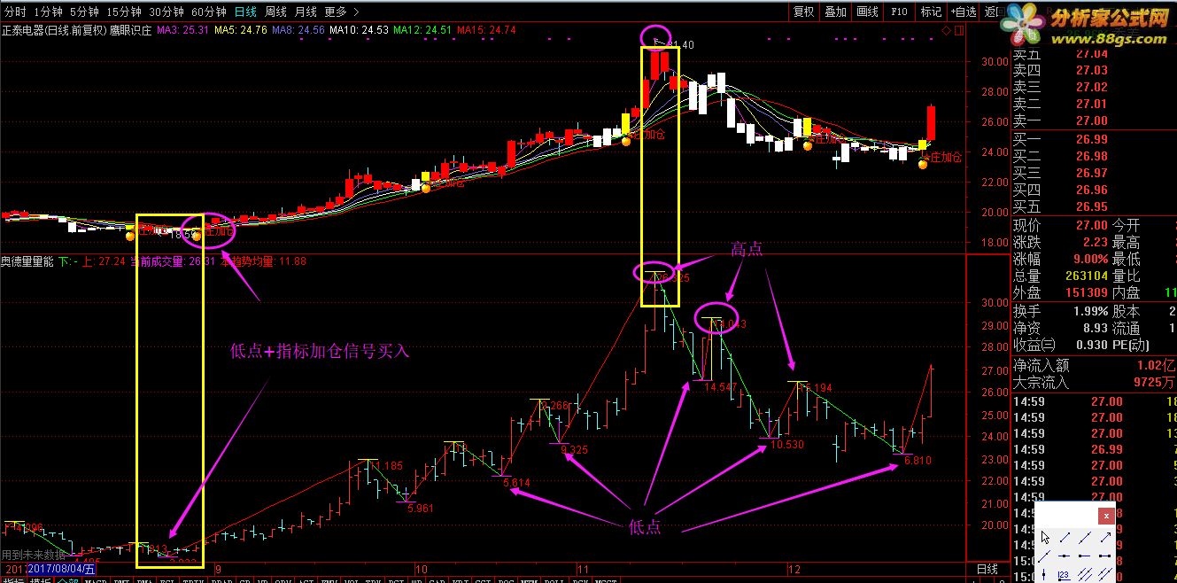The height and width of the screenshot is (583, 1177).
Task: Click the 10.530 low point label
Action: (x=787, y=445)
